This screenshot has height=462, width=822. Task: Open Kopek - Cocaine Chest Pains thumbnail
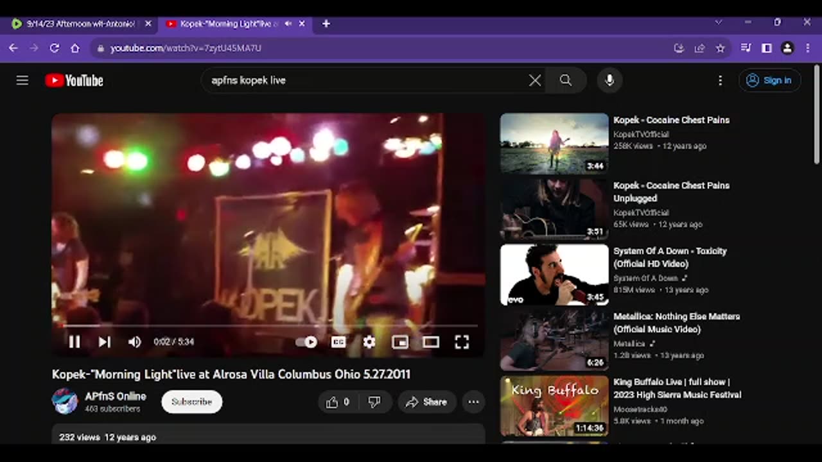[x=554, y=144]
